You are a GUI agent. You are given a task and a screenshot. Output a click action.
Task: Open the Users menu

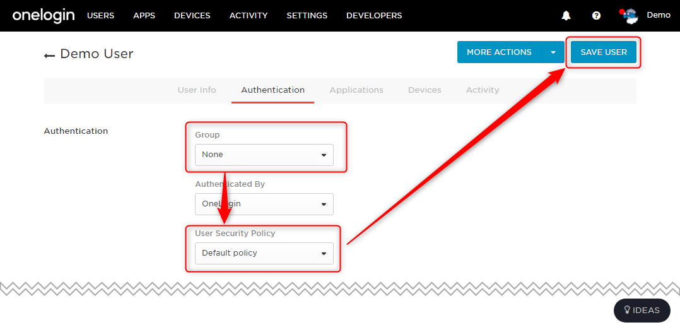(101, 16)
